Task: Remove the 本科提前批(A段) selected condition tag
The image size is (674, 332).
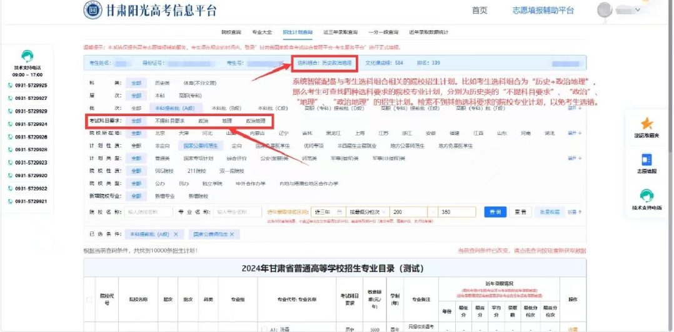Action: pyautogui.click(x=176, y=234)
